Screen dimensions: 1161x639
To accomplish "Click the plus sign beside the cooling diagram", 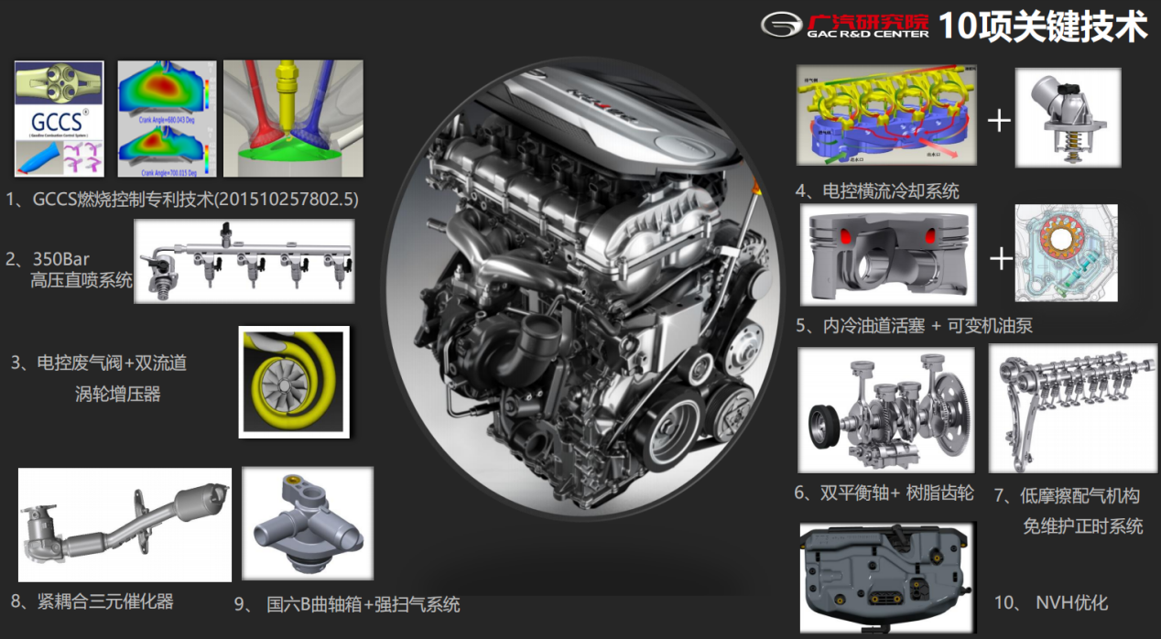I will pos(999,120).
